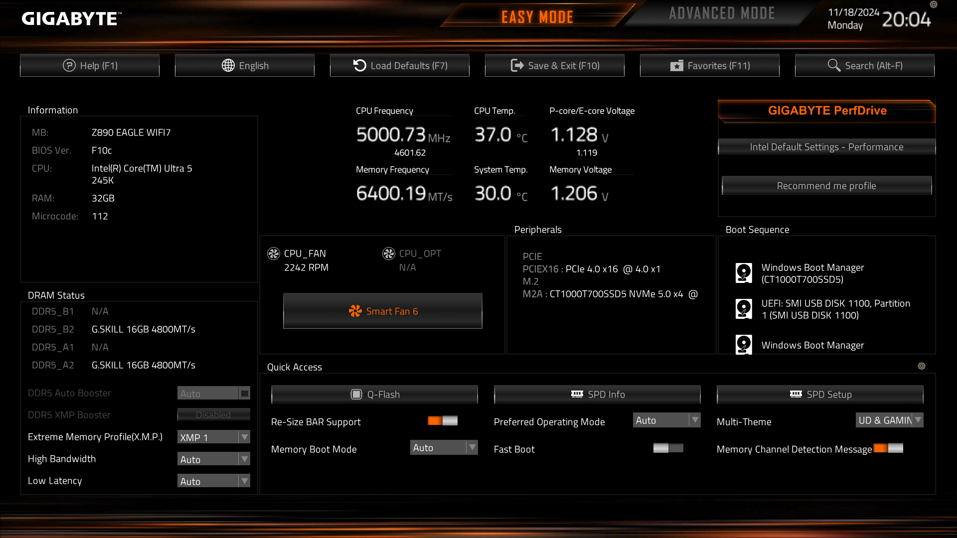Open the Q-Flash utility
The image size is (957, 538).
(375, 395)
